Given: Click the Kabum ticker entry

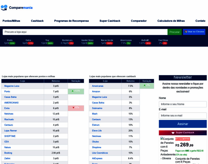Looking at the screenshot, I should (145, 42).
